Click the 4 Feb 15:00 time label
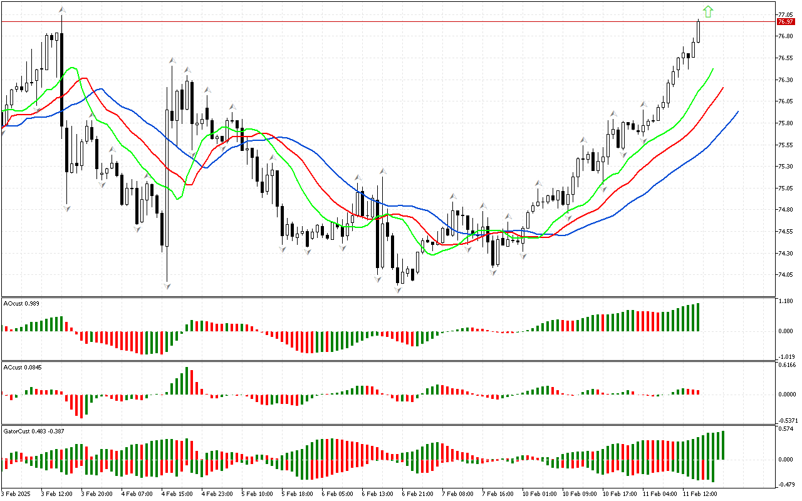802x501 pixels. (177, 494)
